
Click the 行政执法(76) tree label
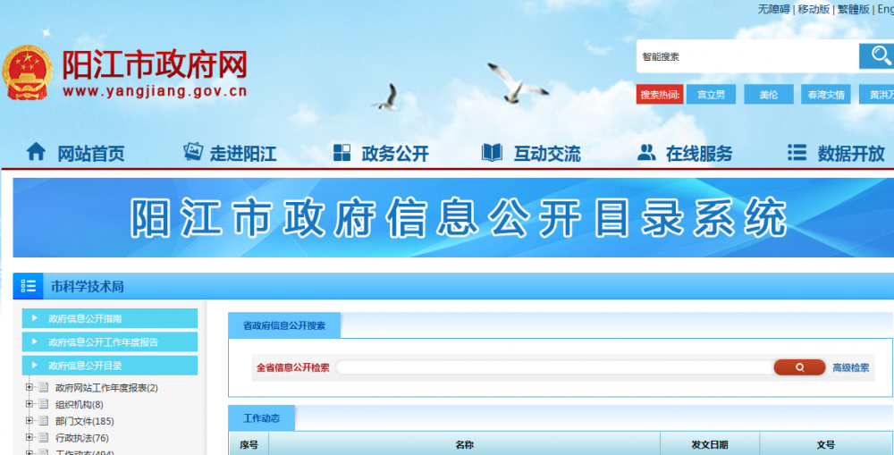pyautogui.click(x=82, y=437)
